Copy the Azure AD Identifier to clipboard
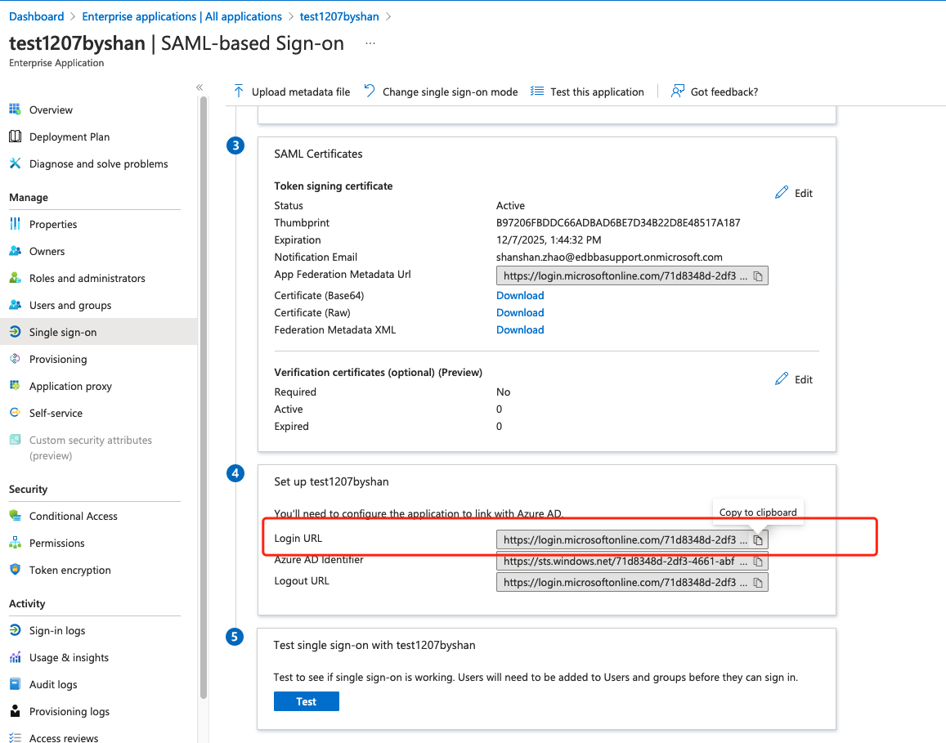This screenshot has width=946, height=743. pos(759,562)
